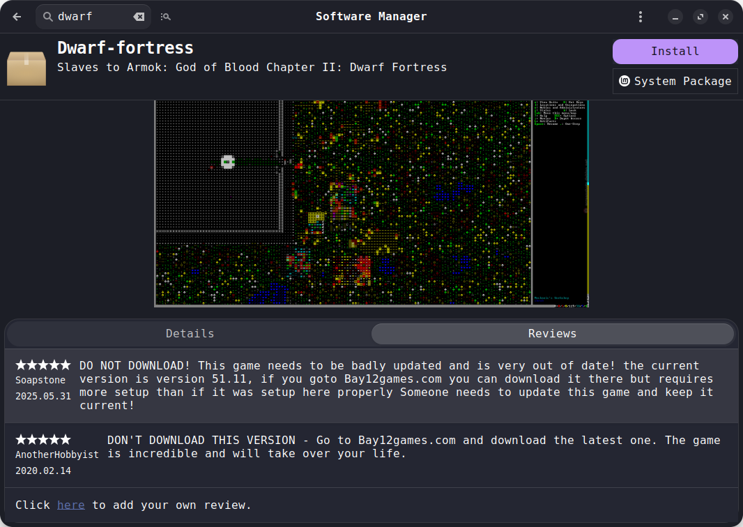Open the Dwarf Fortress game screenshot
Screen dimensions: 743x527
pos(371,204)
